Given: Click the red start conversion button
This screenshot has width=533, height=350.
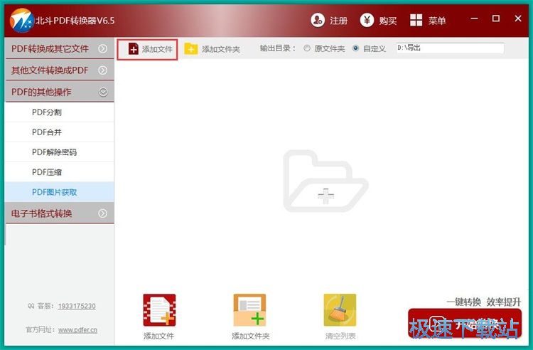Looking at the screenshot, I should coord(465,323).
